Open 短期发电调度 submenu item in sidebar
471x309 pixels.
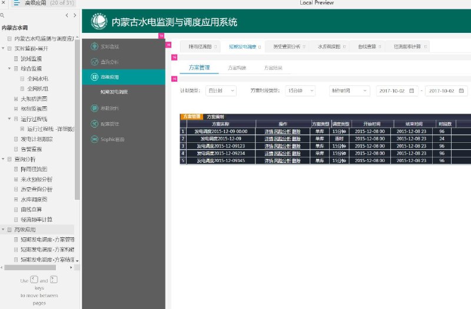[x=114, y=92]
